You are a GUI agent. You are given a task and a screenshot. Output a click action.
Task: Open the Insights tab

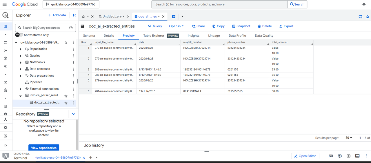point(193,36)
